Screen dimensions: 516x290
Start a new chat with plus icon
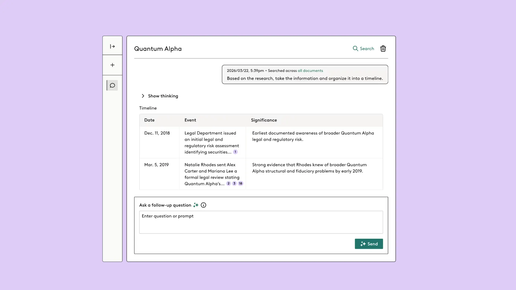coord(112,65)
